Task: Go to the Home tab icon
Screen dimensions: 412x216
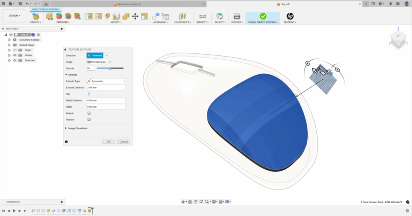Action: point(46,4)
